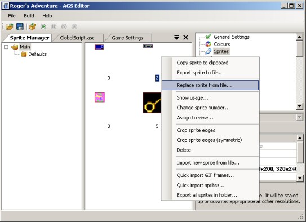Choose Delete in sprite context menu
The height and width of the screenshot is (222, 306).
click(x=210, y=150)
